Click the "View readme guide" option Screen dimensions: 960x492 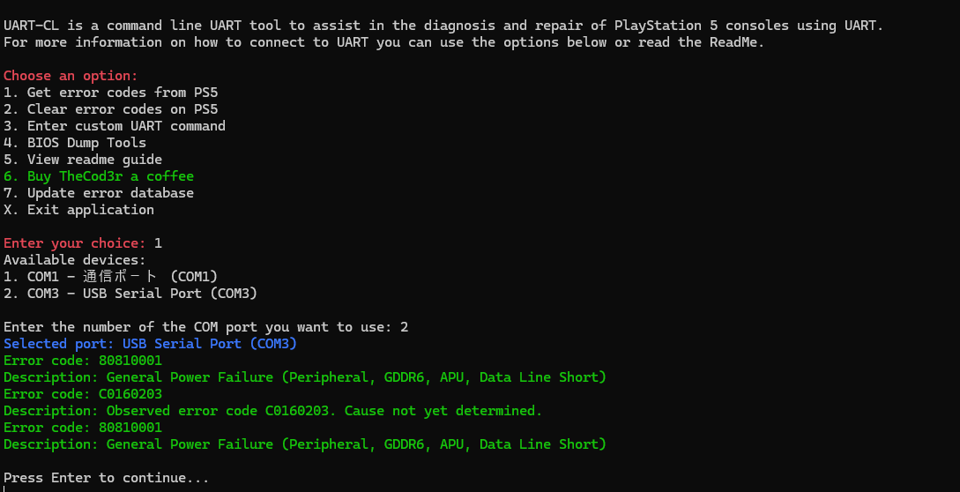point(83,160)
